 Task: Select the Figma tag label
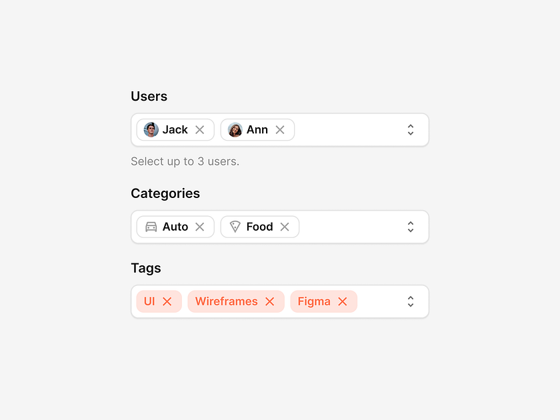click(314, 301)
